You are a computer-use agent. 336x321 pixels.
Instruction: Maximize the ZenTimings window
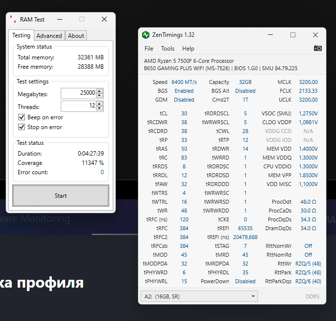[293, 35]
